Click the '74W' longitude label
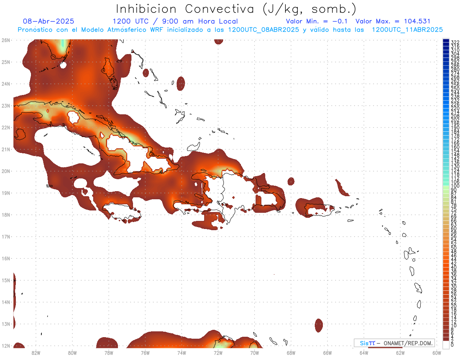This screenshot has width=464, height=358. click(x=182, y=353)
